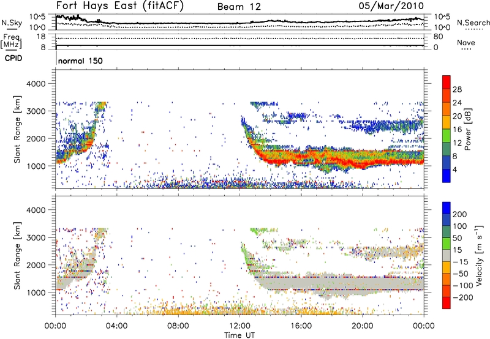Viewport: 490px width, 339px height.
Task: Click the '18' frequency axis tick
Action: click(x=41, y=37)
